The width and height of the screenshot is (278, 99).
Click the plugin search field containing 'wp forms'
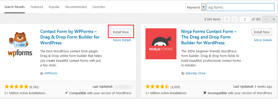click(x=241, y=7)
